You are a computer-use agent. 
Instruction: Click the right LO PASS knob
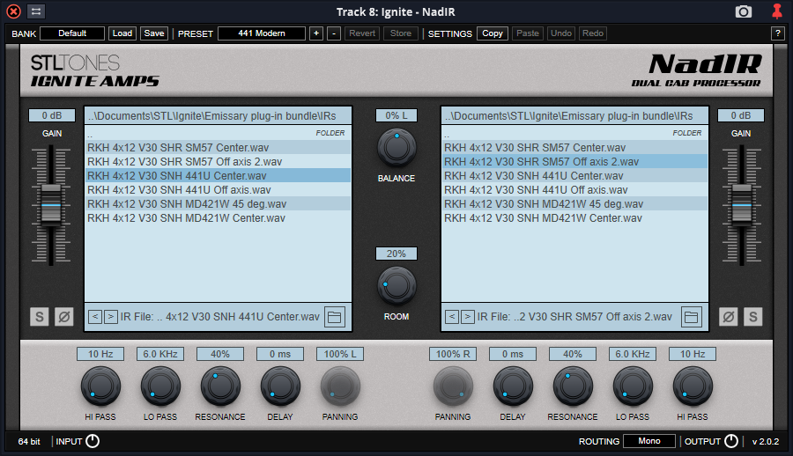(632, 386)
